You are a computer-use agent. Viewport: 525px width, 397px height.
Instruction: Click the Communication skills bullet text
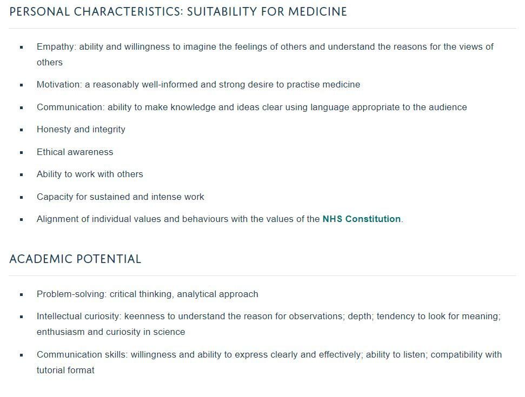[x=269, y=355]
